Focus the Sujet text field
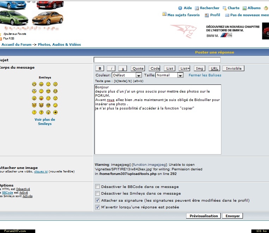269x233 pixels. (157, 60)
